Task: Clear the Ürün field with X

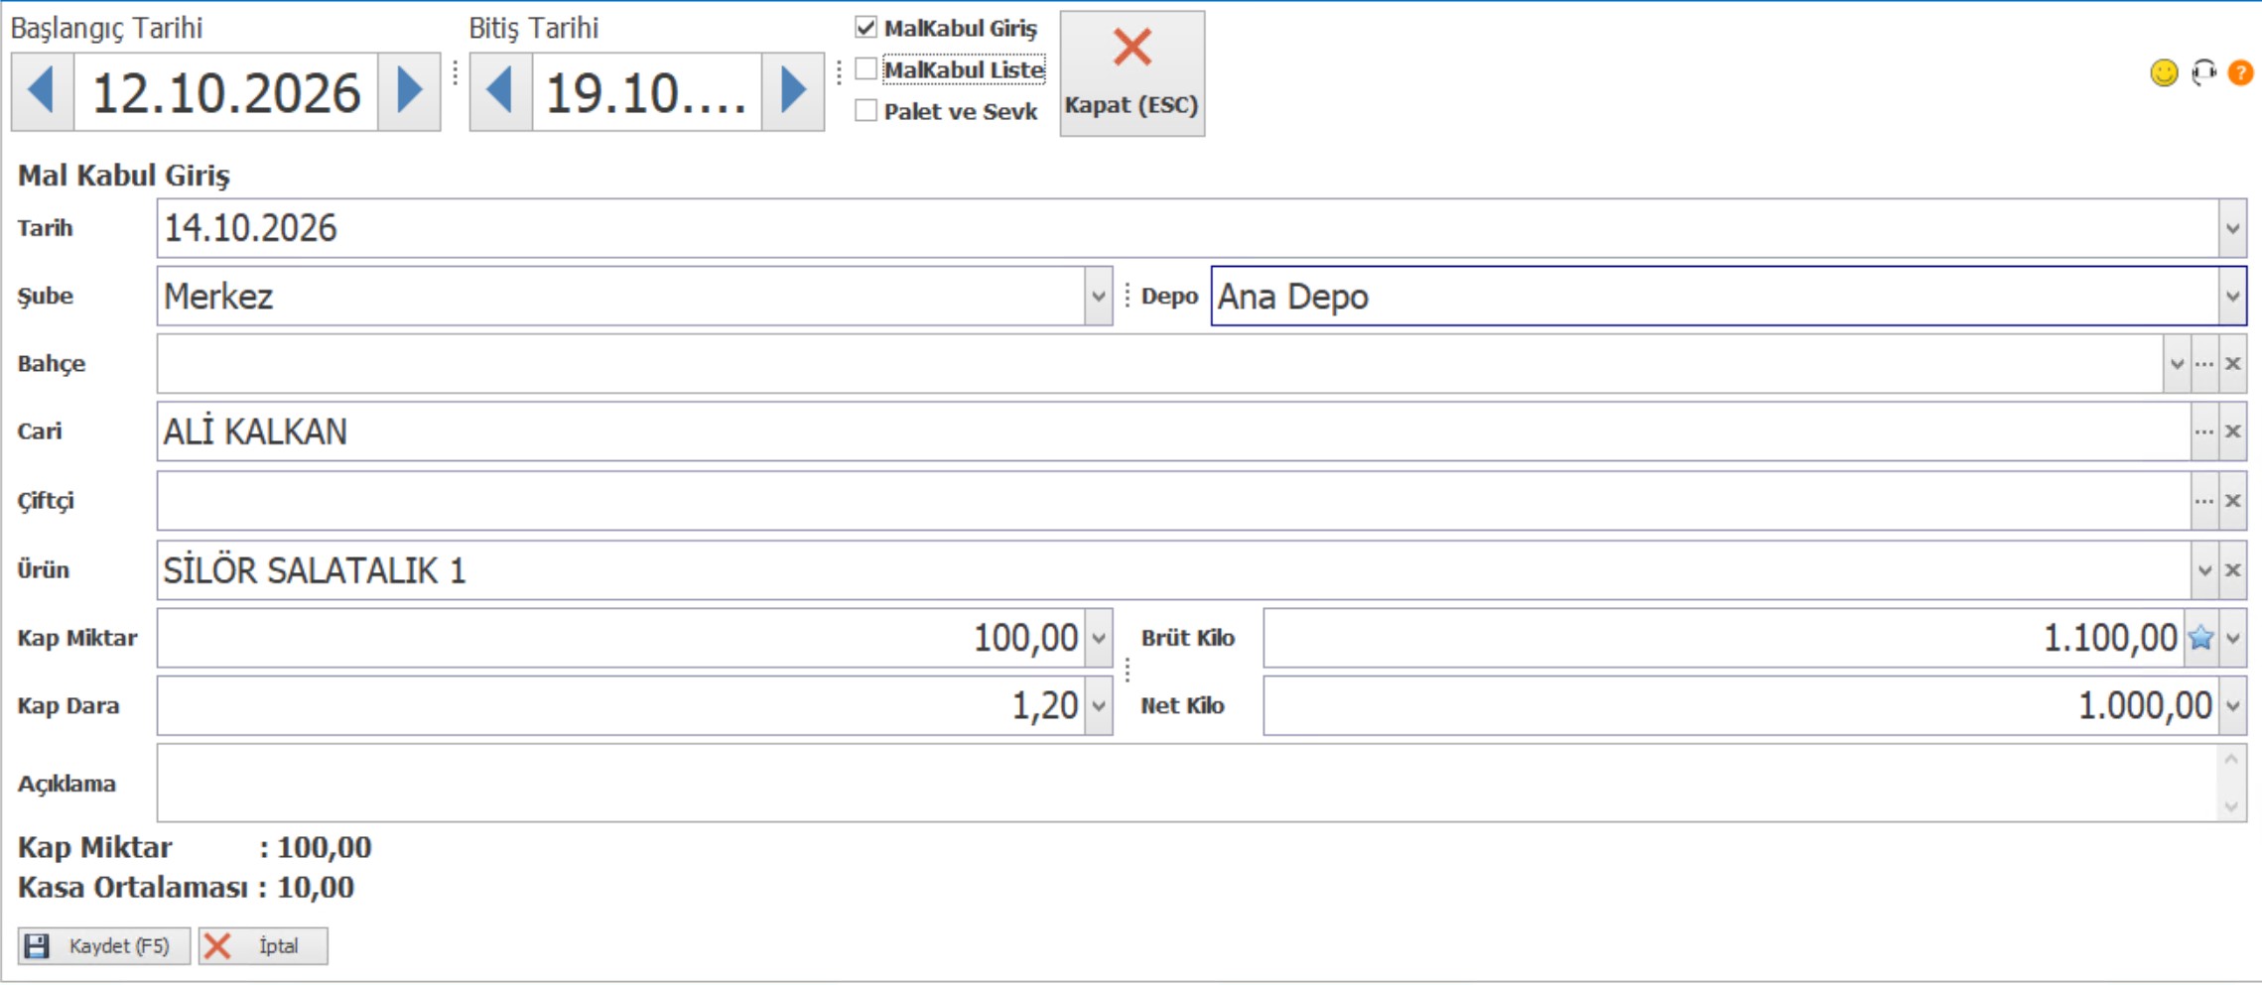Action: coord(2232,570)
